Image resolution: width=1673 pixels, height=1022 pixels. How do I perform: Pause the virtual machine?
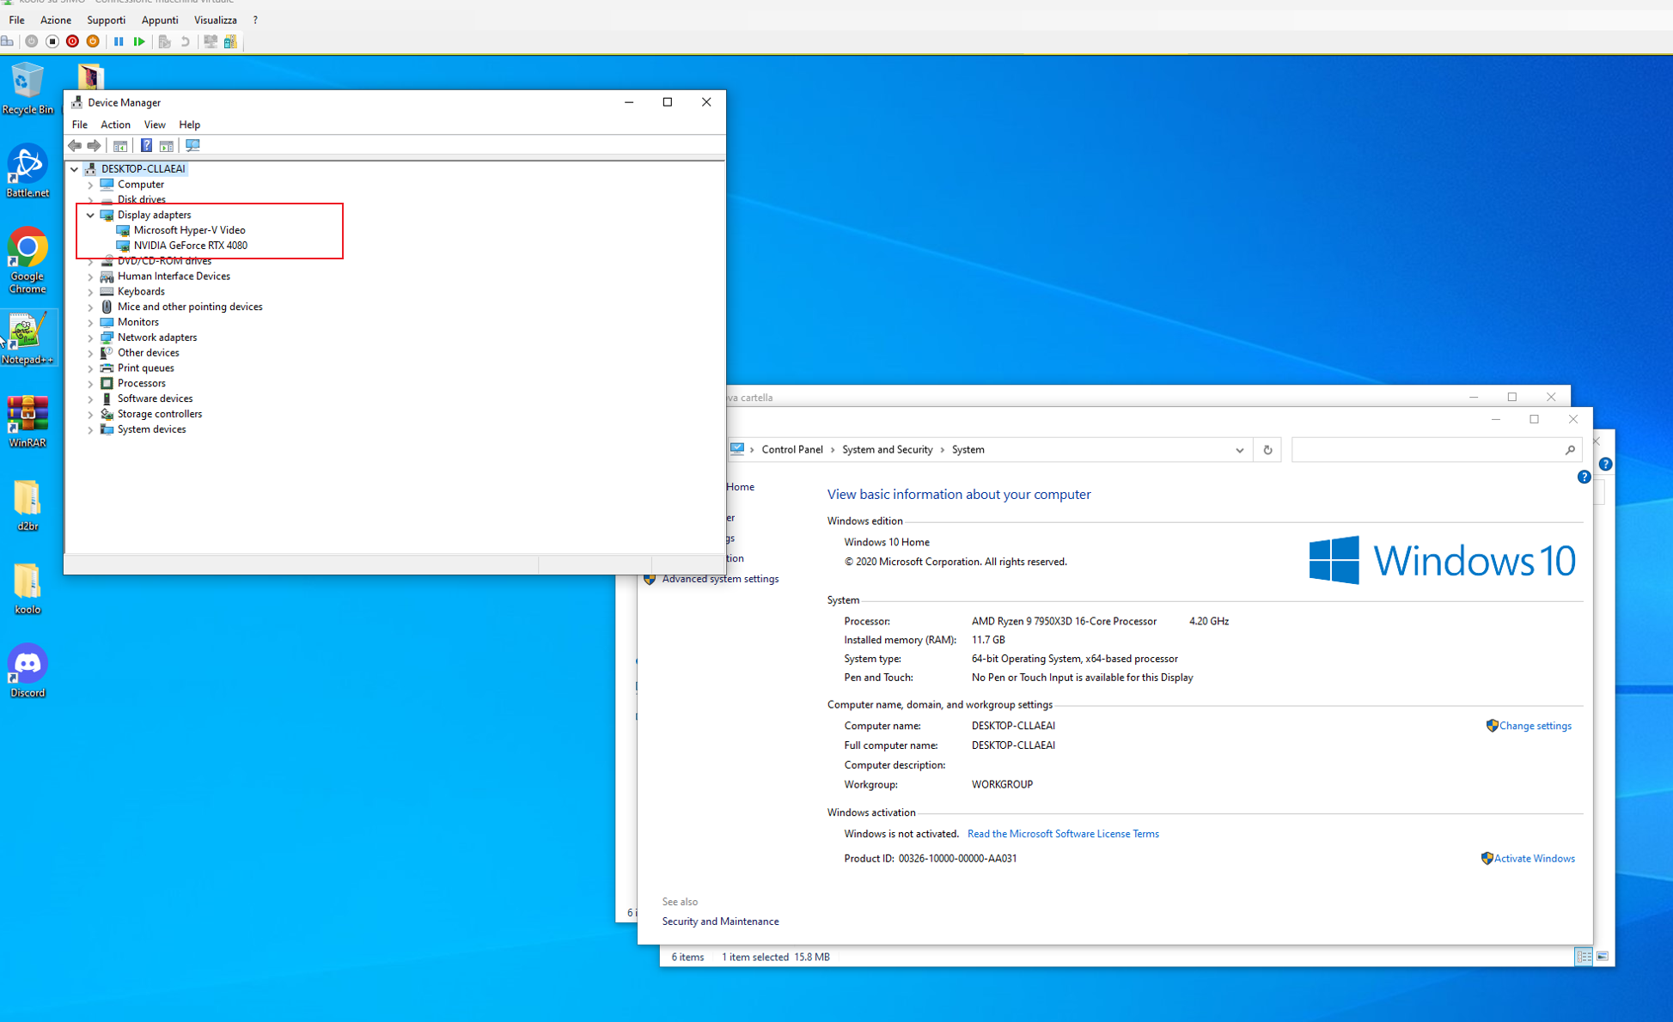pos(119,41)
